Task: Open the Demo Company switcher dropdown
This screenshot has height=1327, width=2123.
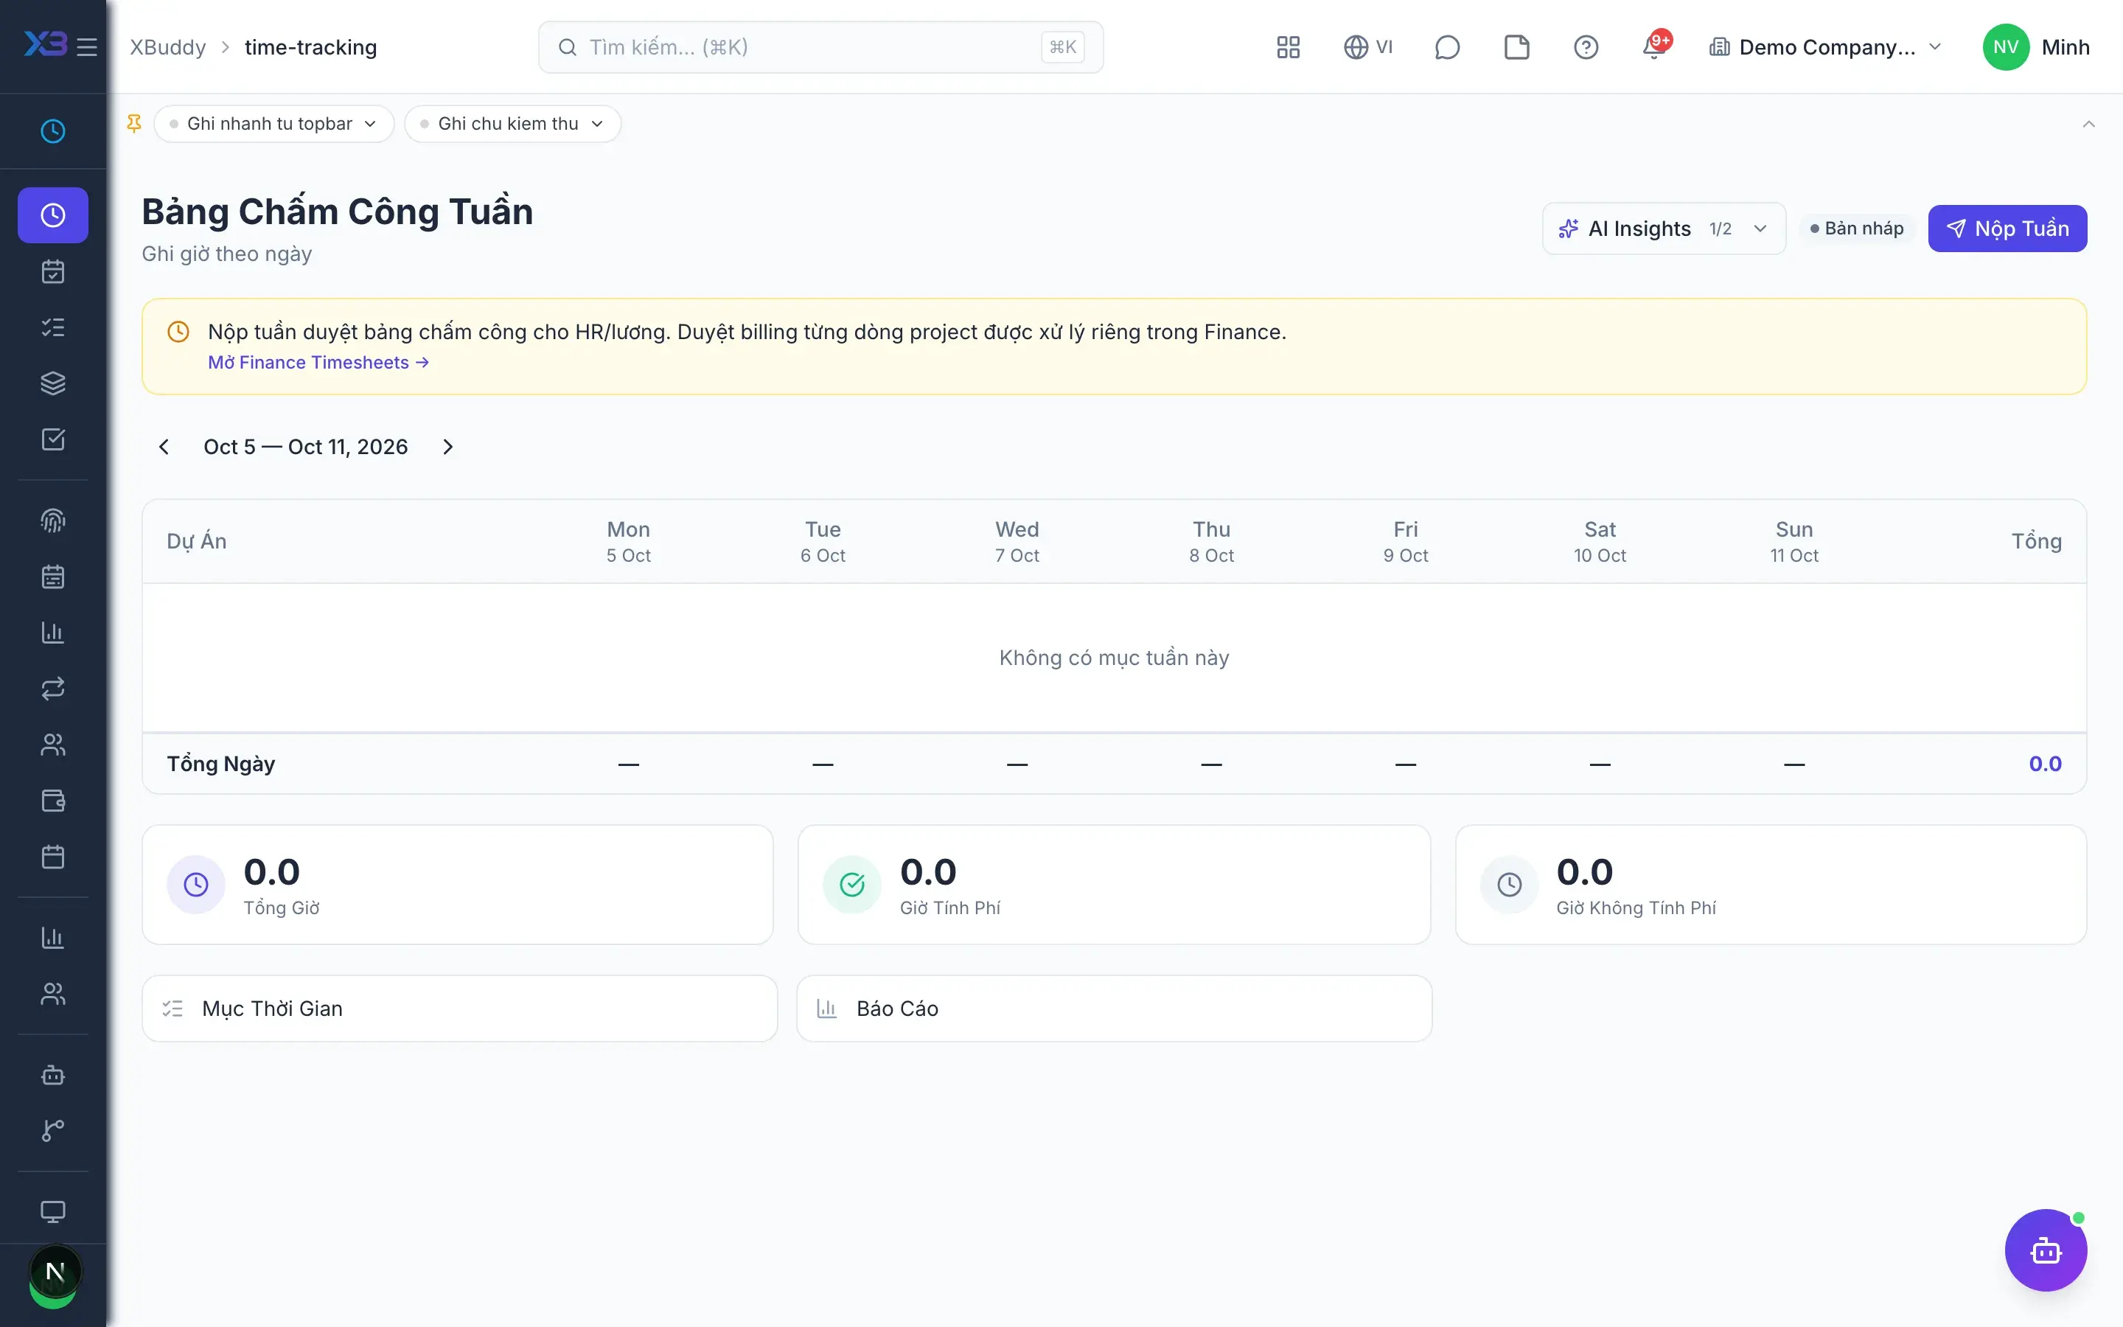Action: tap(1826, 47)
